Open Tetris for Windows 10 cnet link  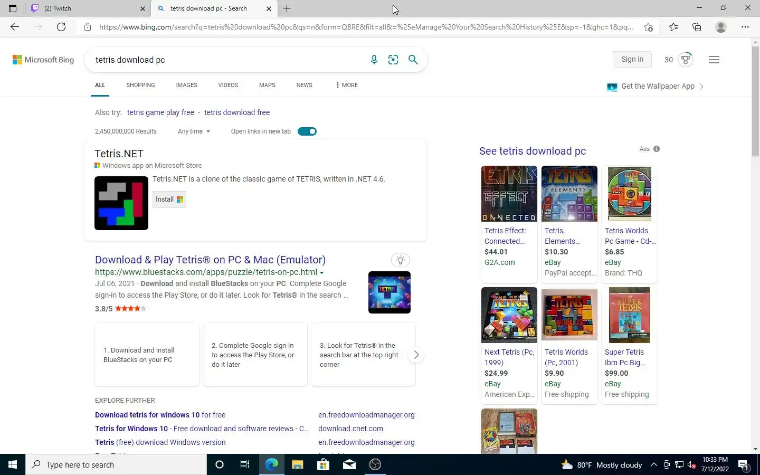(x=202, y=429)
